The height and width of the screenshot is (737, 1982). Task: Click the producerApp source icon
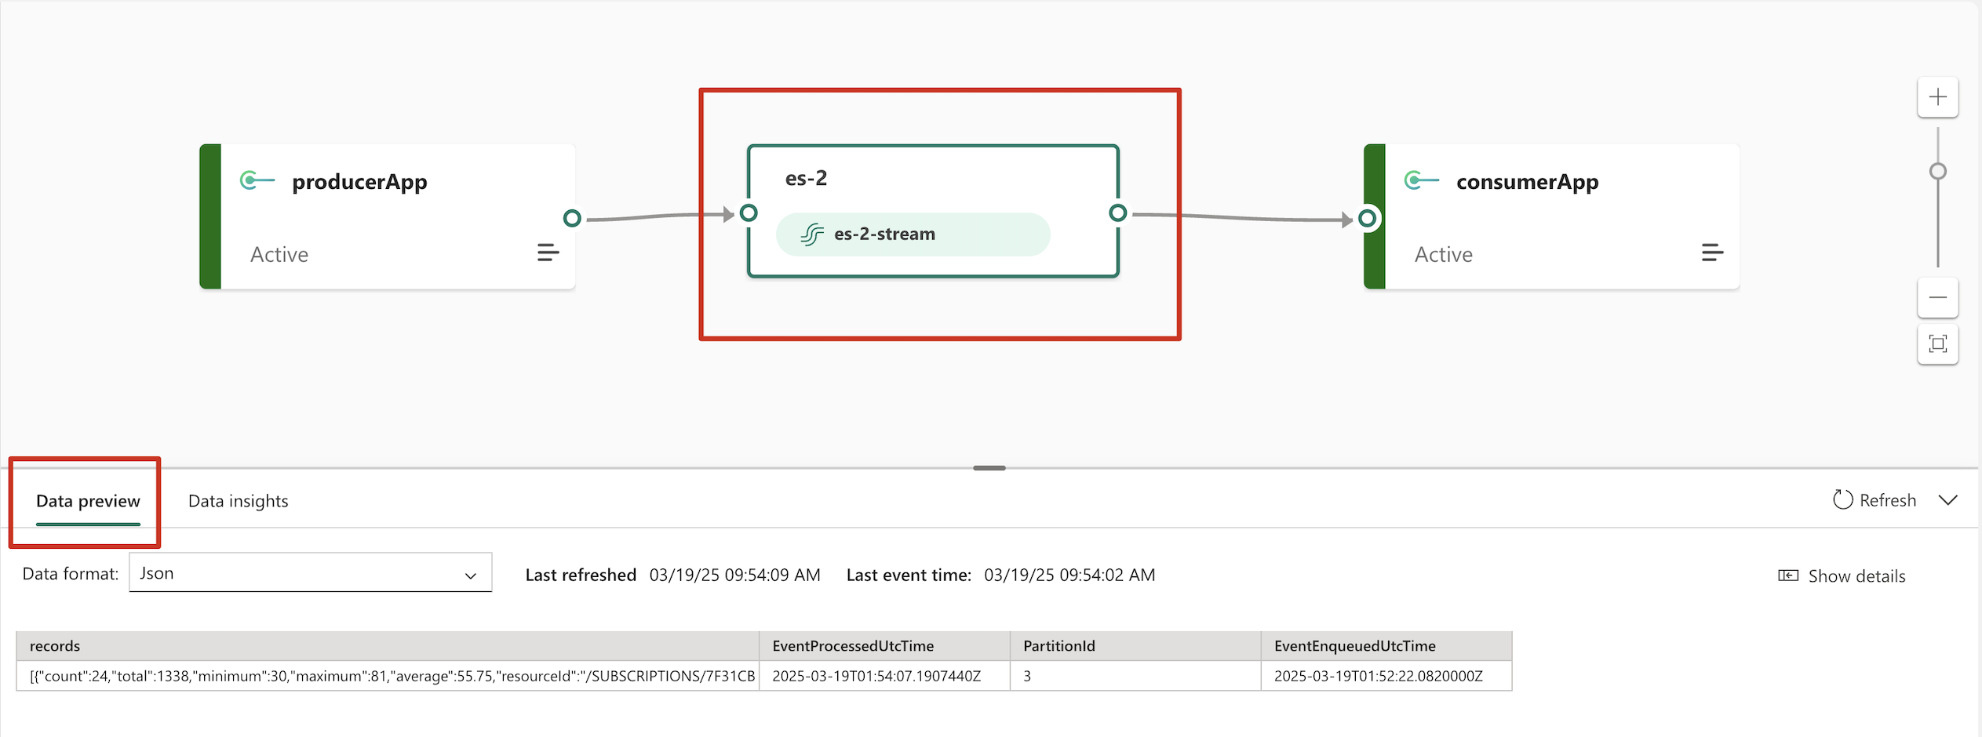[257, 180]
